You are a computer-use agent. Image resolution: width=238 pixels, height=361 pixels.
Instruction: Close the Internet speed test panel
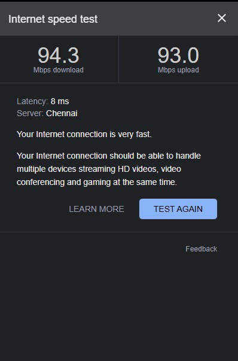click(x=222, y=18)
